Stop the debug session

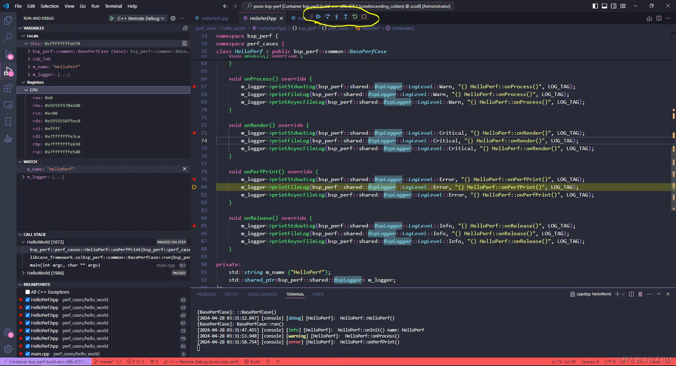(x=364, y=17)
